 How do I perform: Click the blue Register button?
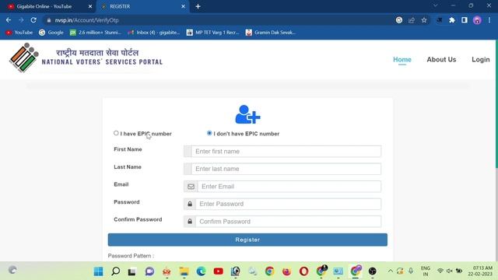[247, 240]
